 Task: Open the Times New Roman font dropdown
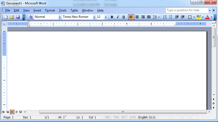click(x=94, y=17)
